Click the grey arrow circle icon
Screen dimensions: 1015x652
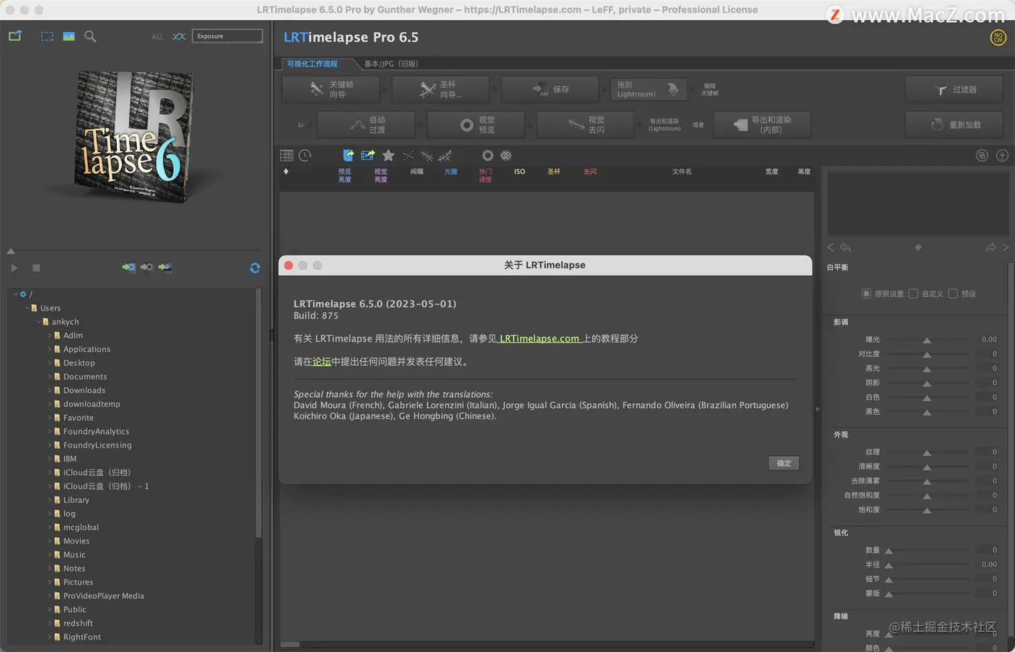tap(146, 268)
